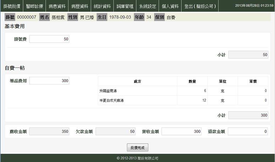Click the 批價完成 button
Viewport: 275px width, 162px height.
pyautogui.click(x=137, y=147)
